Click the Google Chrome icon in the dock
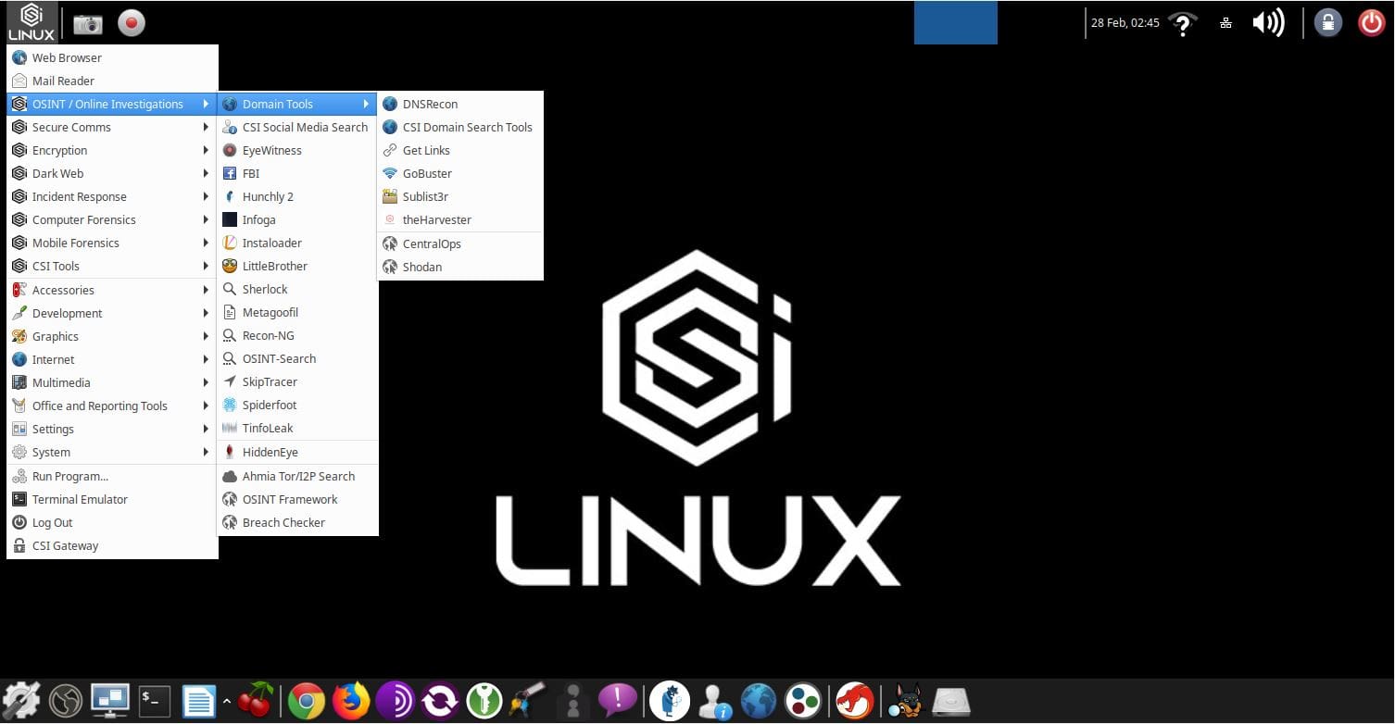Image resolution: width=1395 pixels, height=724 pixels. click(x=307, y=701)
